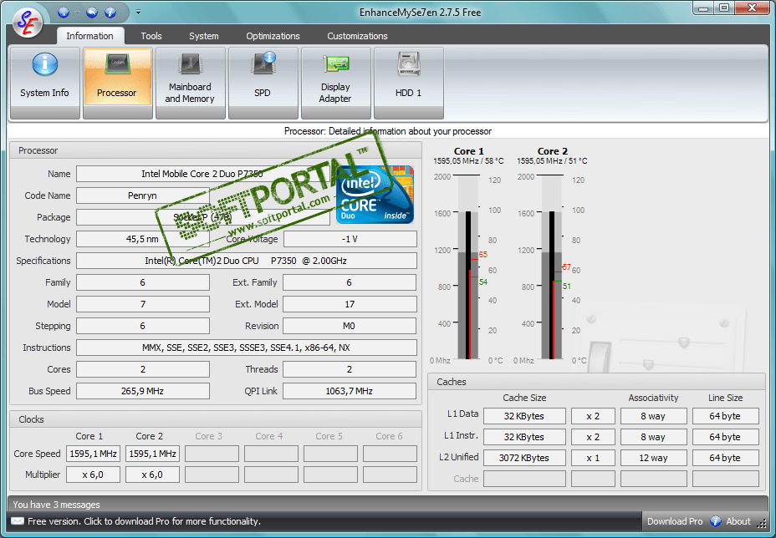The image size is (776, 538).
Task: Click the About button
Action: (x=738, y=521)
